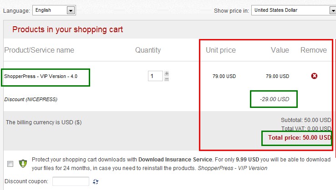This screenshot has height=190, width=336.
Task: Click the green Download Insurance shield icon
Action: click(x=23, y=164)
